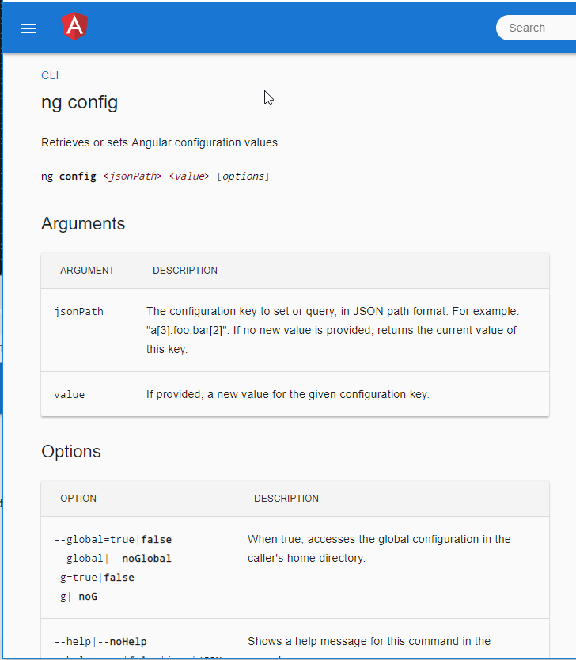Viewport: 576px width, 660px height.
Task: Click the jsonPath description text
Action: pyautogui.click(x=333, y=330)
